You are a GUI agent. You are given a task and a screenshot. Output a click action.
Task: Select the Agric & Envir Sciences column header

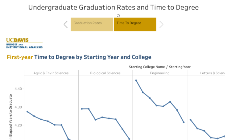tap(51, 73)
